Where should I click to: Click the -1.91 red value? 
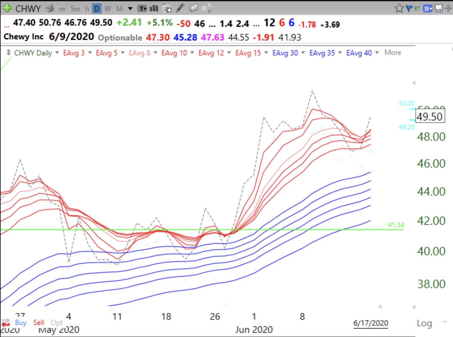(x=263, y=37)
